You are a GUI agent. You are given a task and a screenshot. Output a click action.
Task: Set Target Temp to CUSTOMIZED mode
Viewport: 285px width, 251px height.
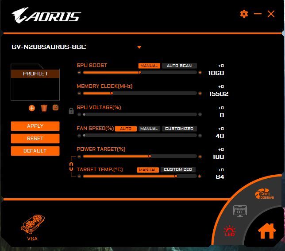[178, 169]
